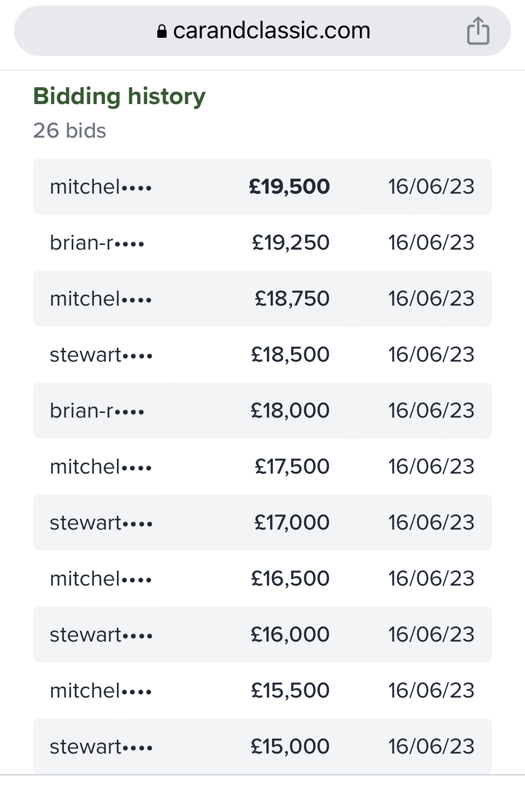Select the stewart £16,000 bid row
Screen dimensions: 525x796
262,635
